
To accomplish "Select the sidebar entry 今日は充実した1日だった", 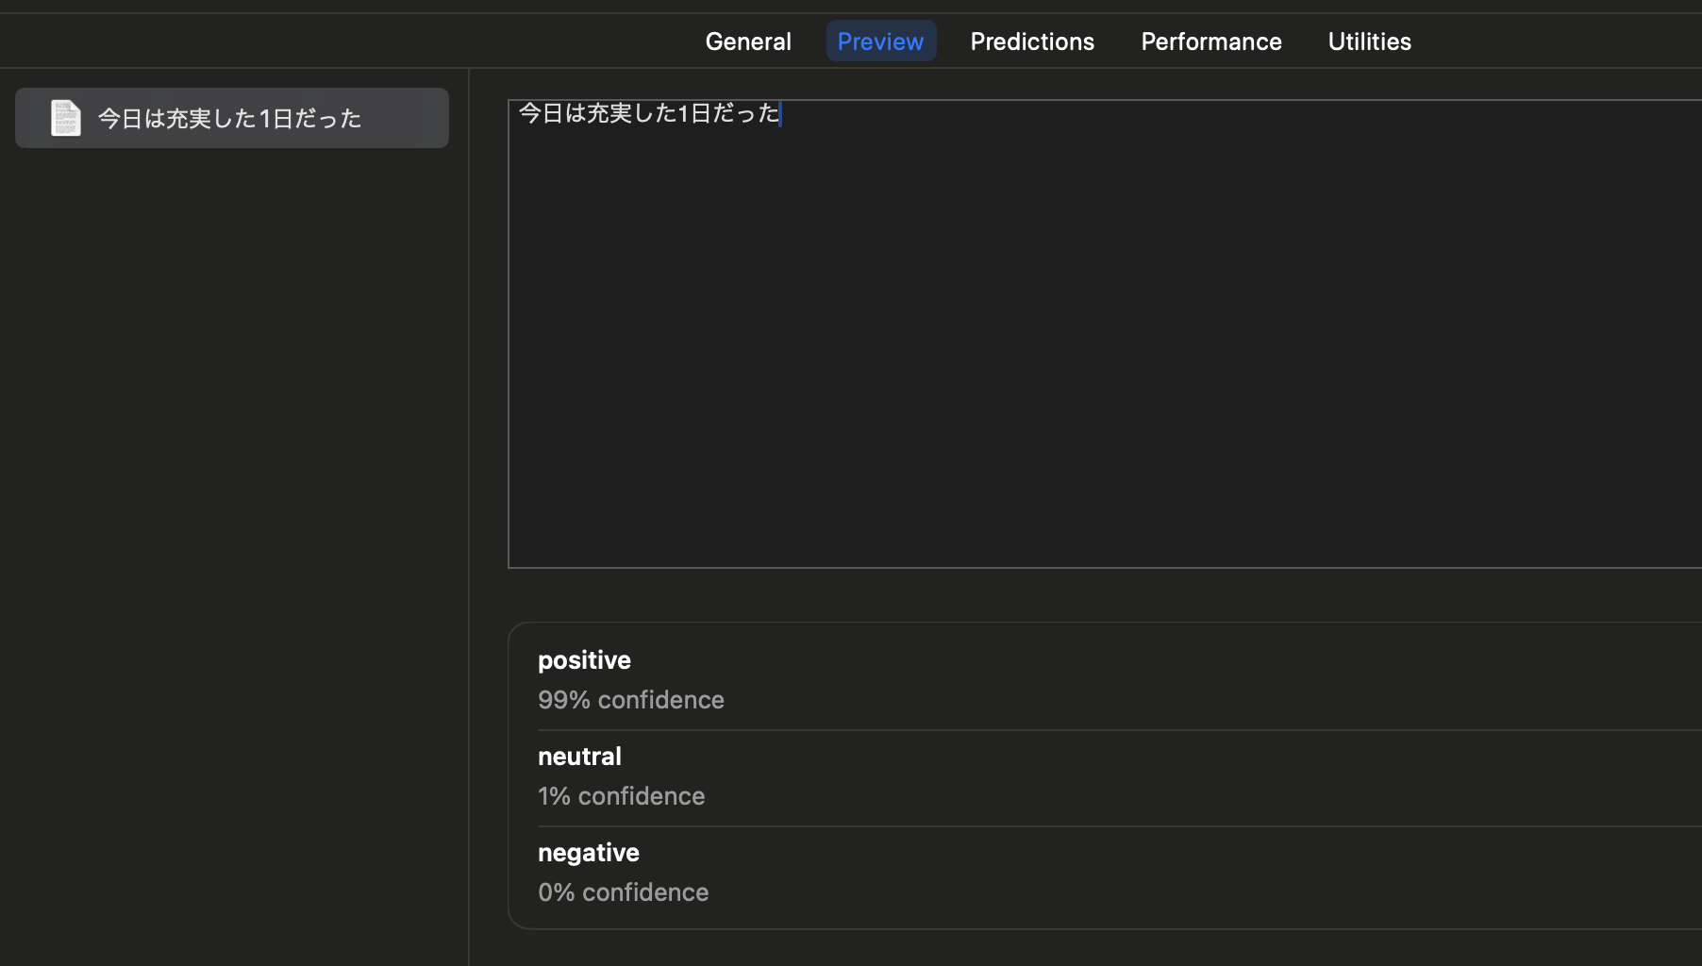I will pos(229,117).
